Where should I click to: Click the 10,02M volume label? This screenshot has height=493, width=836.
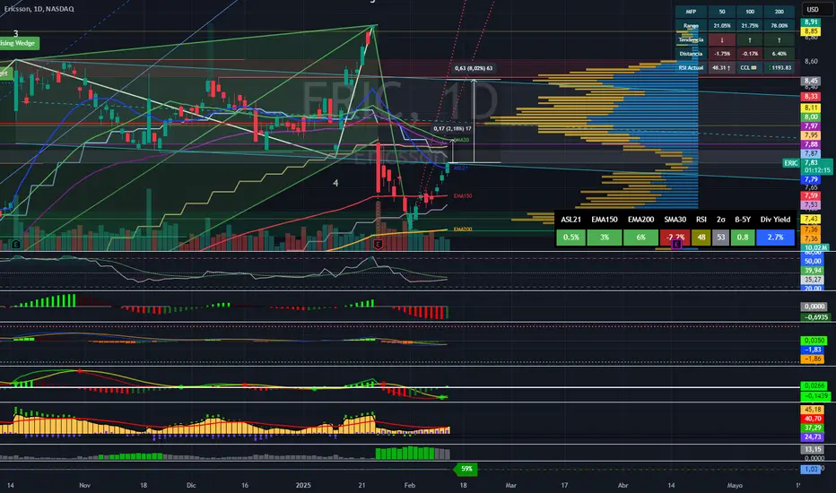pyautogui.click(x=815, y=247)
